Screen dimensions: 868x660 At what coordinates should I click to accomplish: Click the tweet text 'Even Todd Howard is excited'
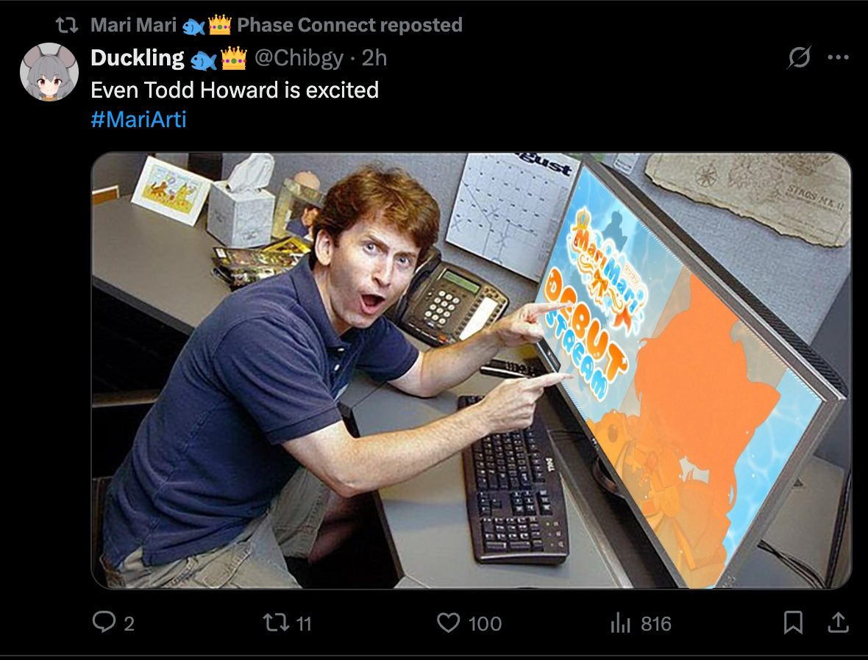(235, 90)
